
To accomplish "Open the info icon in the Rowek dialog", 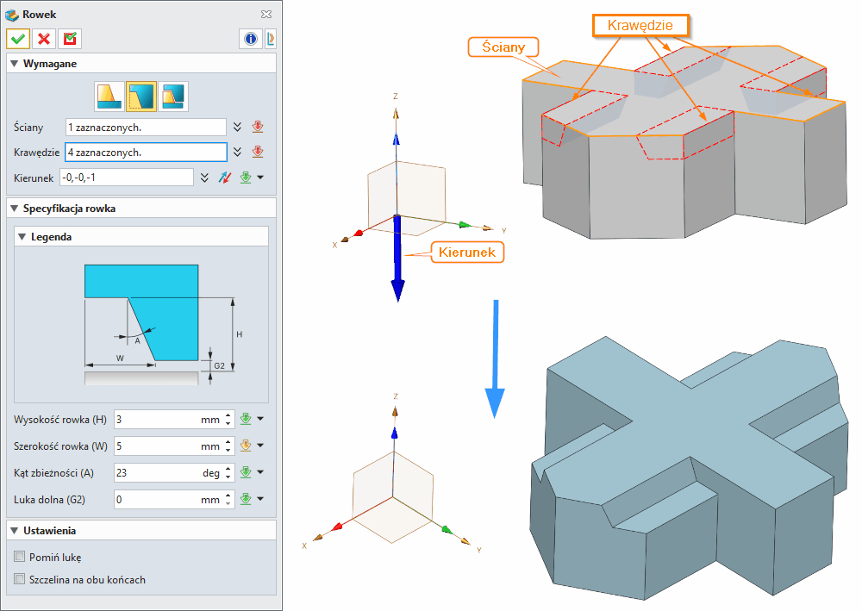I will (250, 38).
